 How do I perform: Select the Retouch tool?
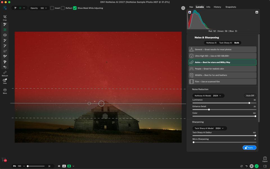5,74
